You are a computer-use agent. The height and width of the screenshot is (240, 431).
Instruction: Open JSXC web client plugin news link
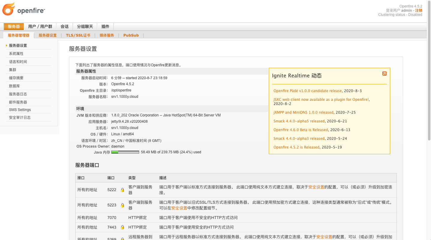(321, 100)
